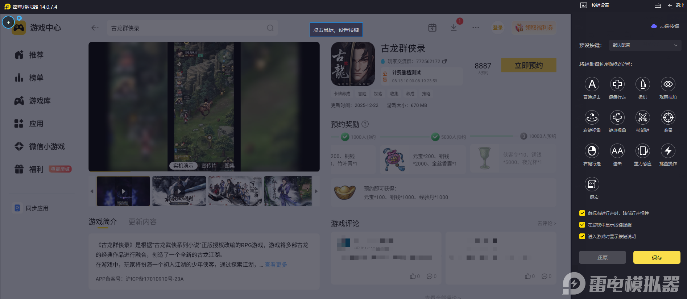The image size is (687, 299).
Task: Switch to the 游戏简介 tab
Action: pos(103,222)
